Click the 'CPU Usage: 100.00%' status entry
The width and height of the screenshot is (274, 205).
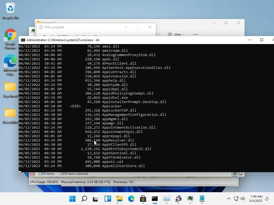(x=44, y=182)
